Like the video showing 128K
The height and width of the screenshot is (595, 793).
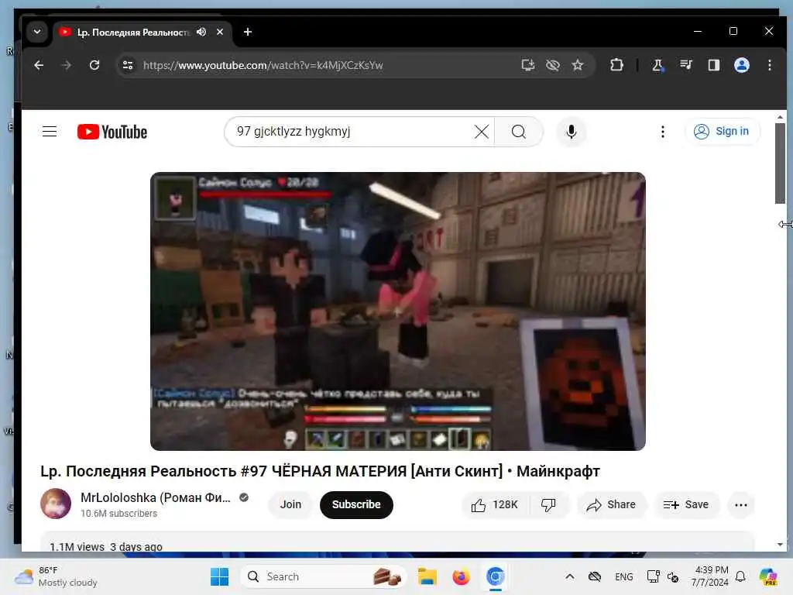click(x=495, y=505)
